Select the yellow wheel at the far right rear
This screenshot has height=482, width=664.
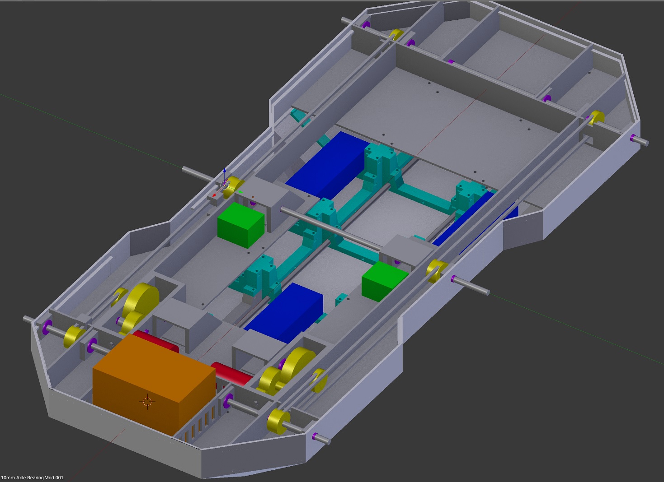click(x=597, y=118)
